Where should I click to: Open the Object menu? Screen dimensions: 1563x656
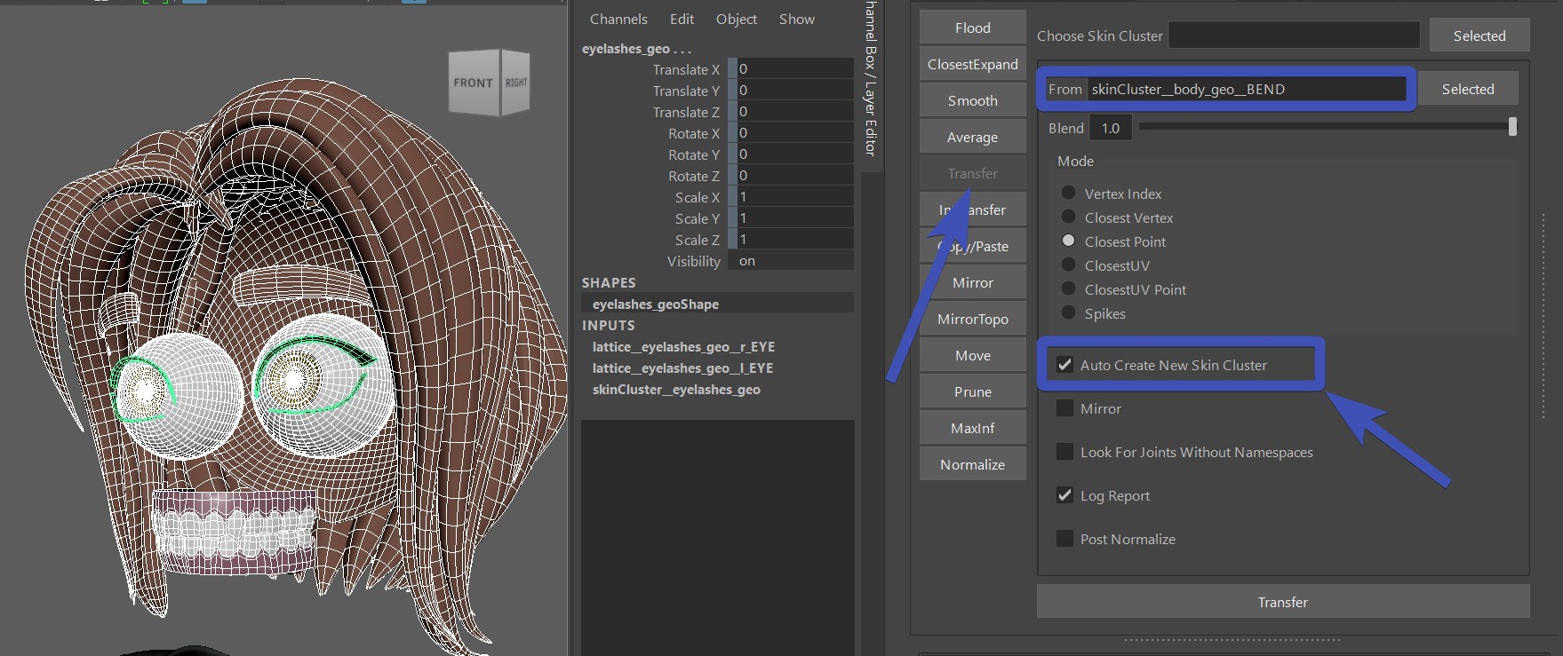737,19
